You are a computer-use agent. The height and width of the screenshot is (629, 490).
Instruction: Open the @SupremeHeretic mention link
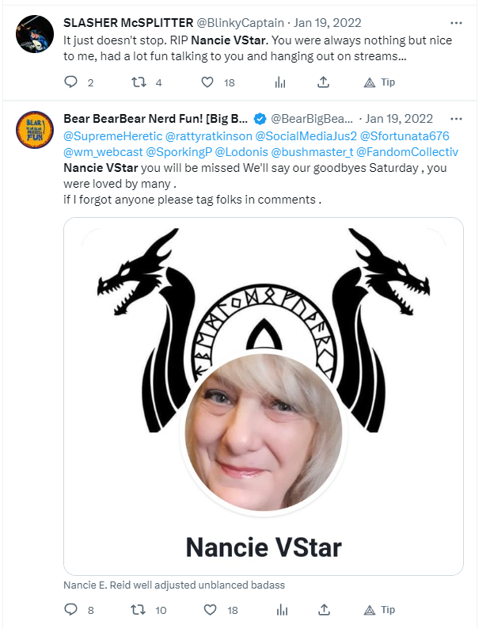pos(112,136)
